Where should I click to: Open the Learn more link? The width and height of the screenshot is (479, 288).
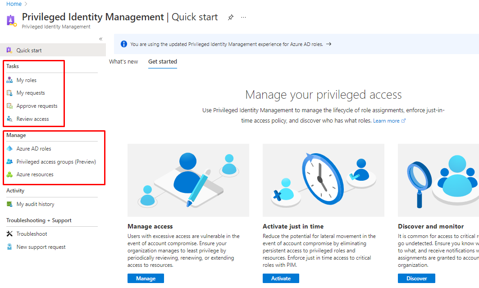click(389, 121)
